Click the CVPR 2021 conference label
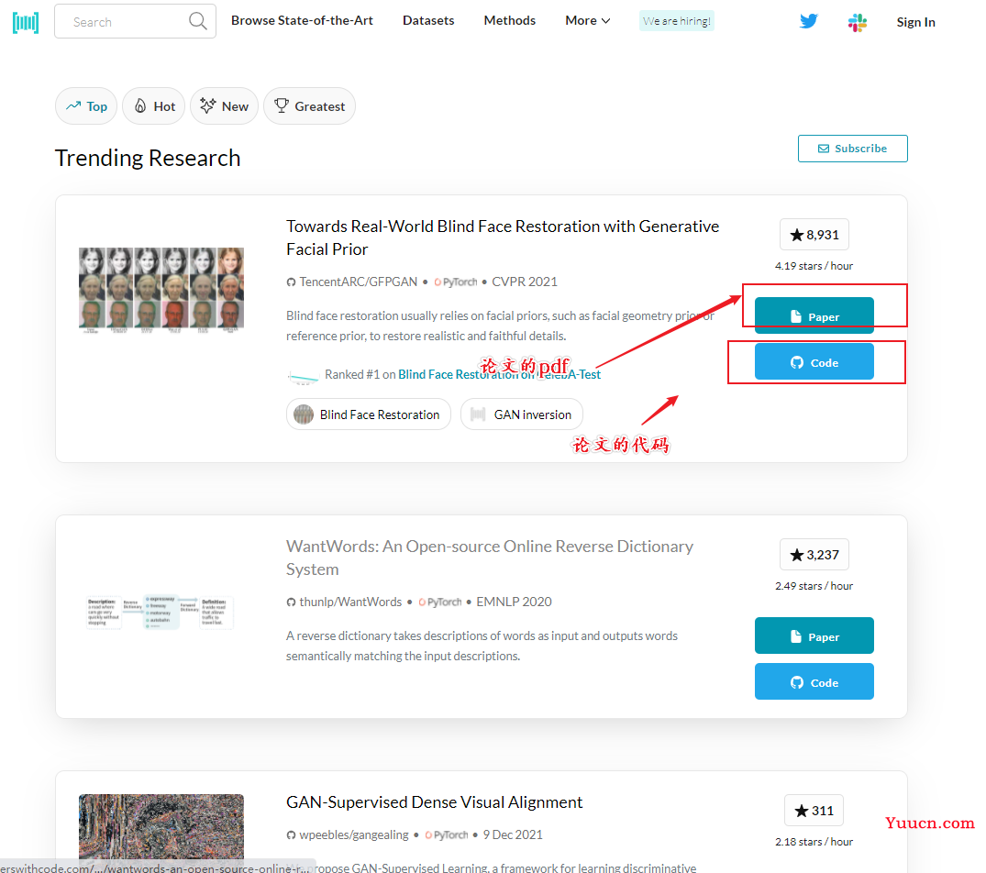The image size is (986, 873). [x=525, y=282]
